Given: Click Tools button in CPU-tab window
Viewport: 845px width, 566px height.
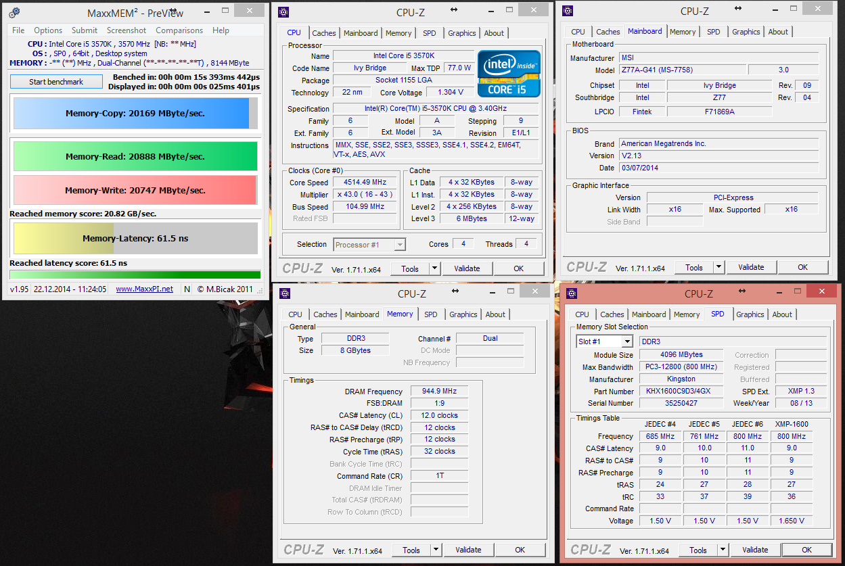Looking at the screenshot, I should coord(410,268).
